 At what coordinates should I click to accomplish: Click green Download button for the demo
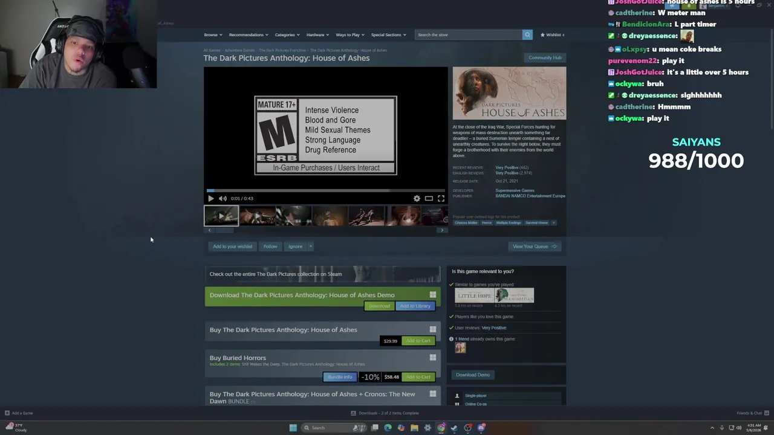click(x=379, y=306)
